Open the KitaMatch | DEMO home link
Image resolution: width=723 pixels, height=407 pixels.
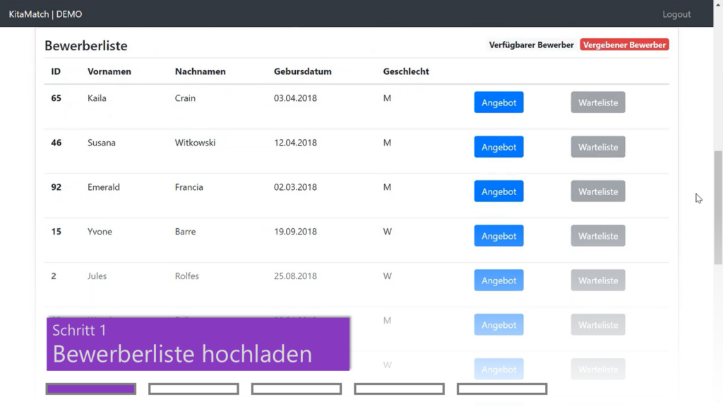click(45, 14)
